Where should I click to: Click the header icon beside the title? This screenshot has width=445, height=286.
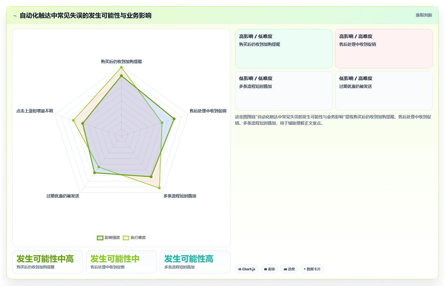[15, 16]
